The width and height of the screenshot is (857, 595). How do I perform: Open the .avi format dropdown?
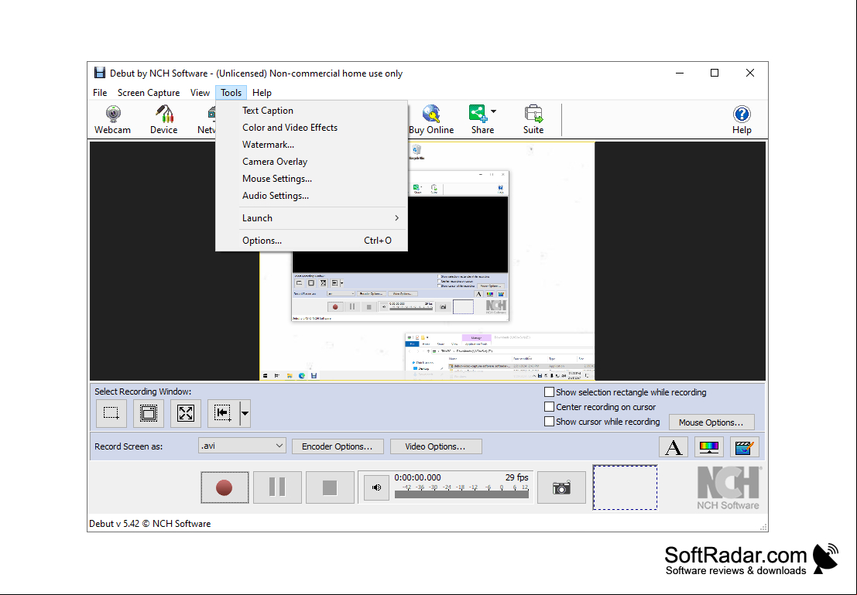(x=242, y=446)
